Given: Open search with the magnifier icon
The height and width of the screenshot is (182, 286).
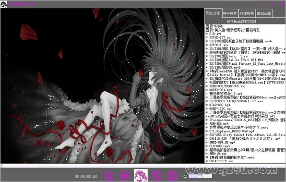Looking at the screenshot, I should pos(157,176).
